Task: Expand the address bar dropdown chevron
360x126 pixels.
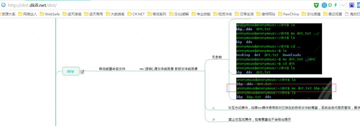Action: pyautogui.click(x=344, y=5)
